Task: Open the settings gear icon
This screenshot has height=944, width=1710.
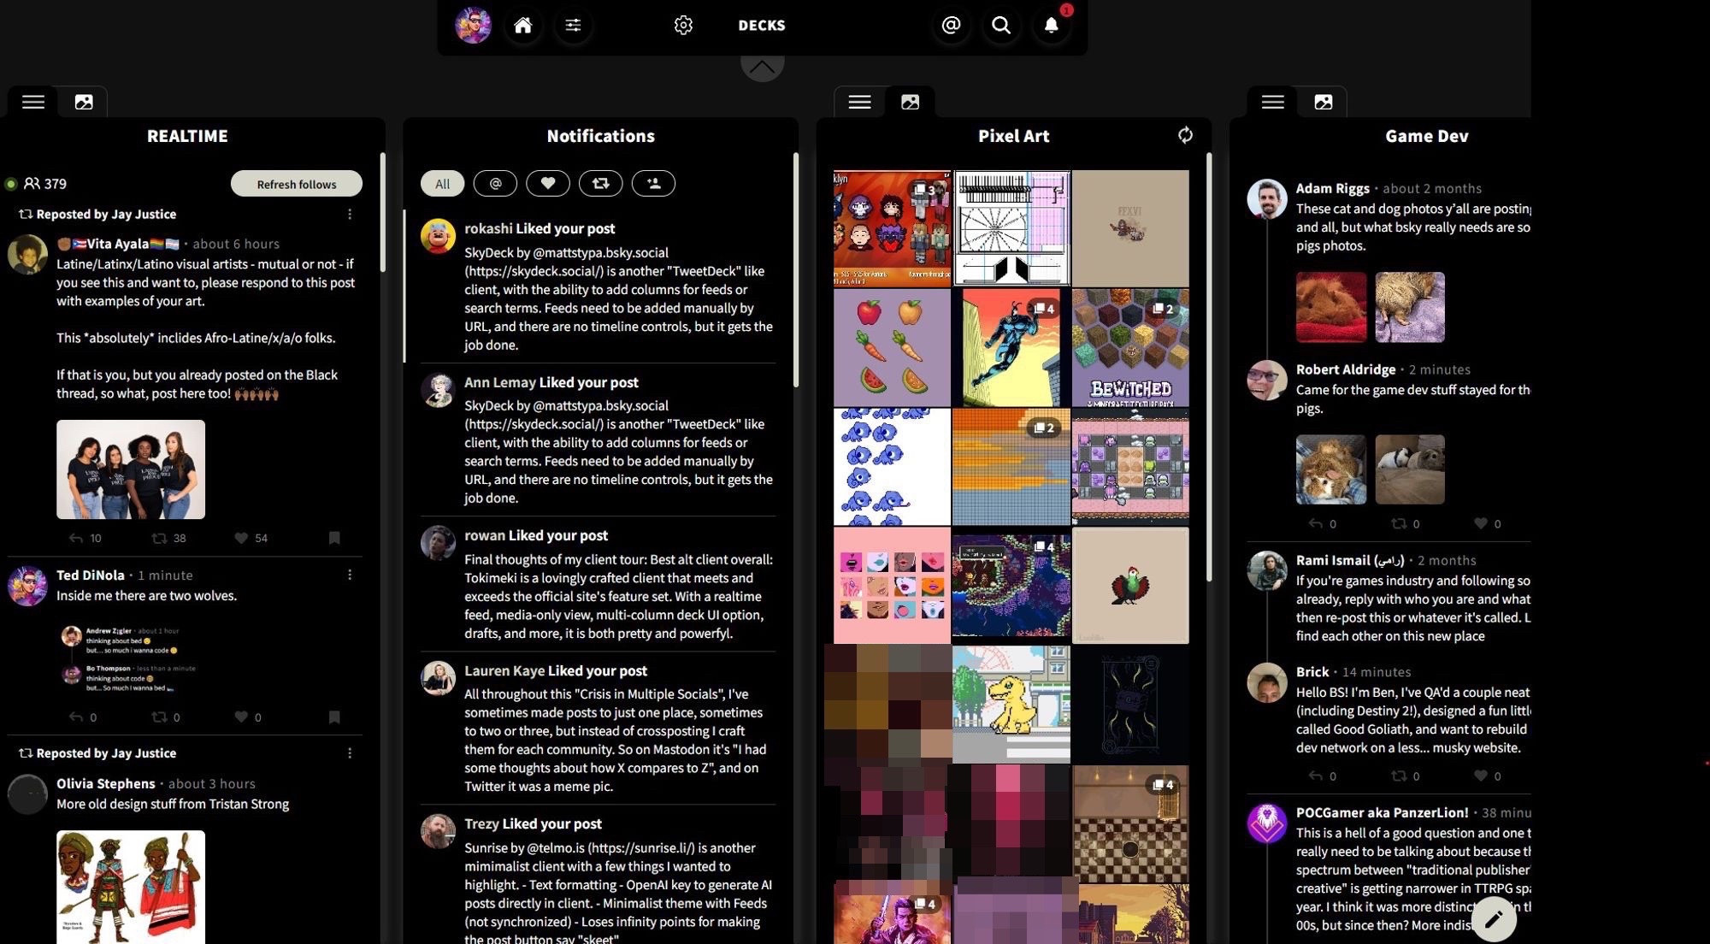Action: (x=683, y=25)
